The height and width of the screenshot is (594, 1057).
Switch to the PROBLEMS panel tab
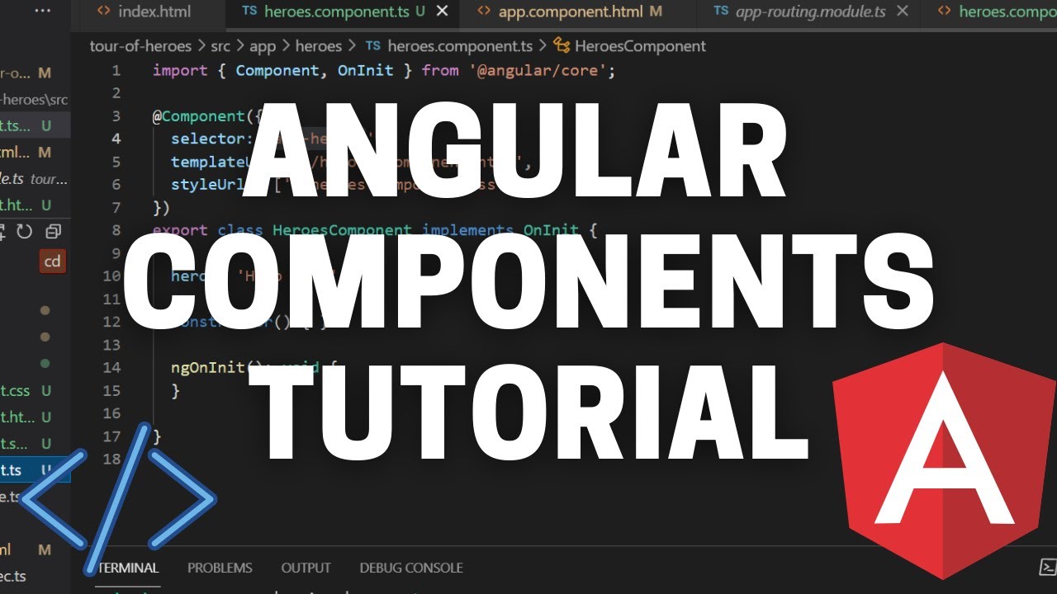coord(220,568)
